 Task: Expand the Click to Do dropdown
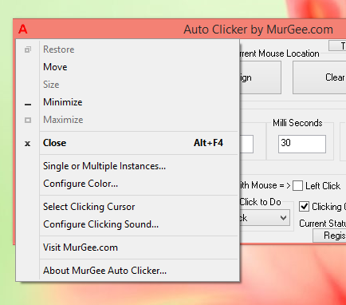coord(283,218)
